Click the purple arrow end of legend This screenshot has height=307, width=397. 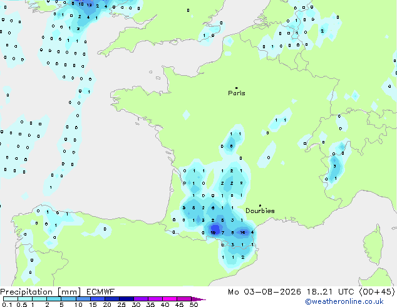pos(198,299)
